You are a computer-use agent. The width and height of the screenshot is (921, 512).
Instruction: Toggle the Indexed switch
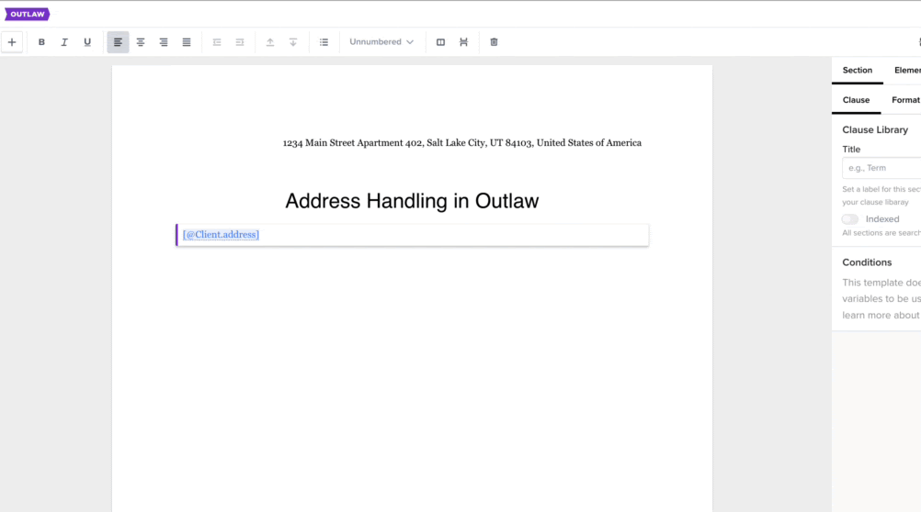[x=850, y=219]
